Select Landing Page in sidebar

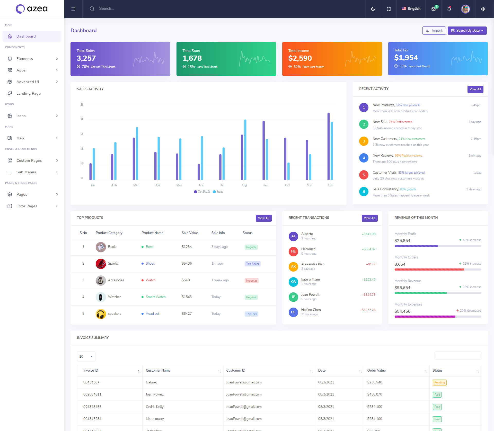28,93
